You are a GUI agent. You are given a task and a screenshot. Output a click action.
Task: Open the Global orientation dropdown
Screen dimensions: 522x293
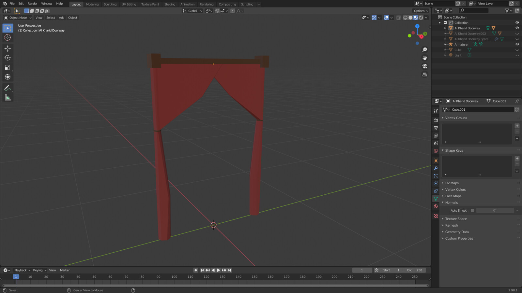(x=192, y=11)
